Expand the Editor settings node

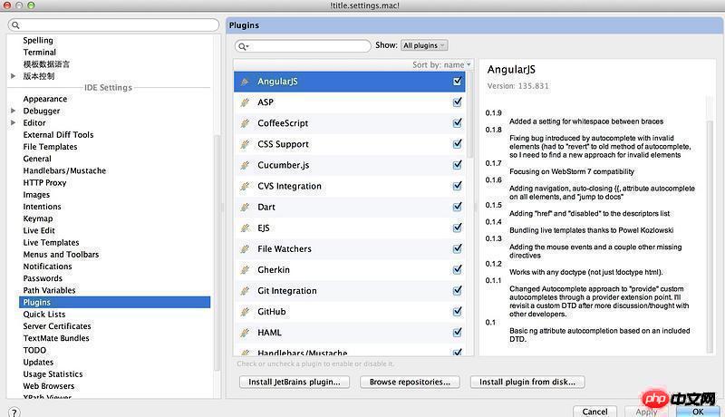14,123
